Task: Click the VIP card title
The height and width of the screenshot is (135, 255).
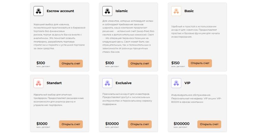Action: tap(188, 83)
